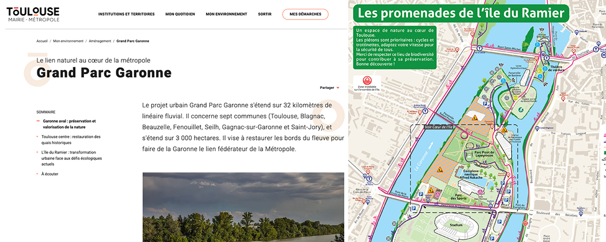Image resolution: width=606 pixels, height=242 pixels.
Task: Click the green runner icon in Espace social du Grand Ramier
Action: click(521, 109)
